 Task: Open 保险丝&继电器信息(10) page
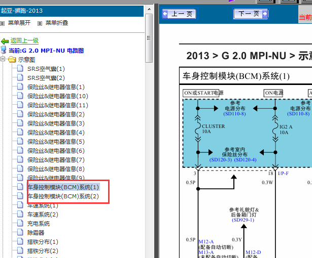[x=58, y=96]
